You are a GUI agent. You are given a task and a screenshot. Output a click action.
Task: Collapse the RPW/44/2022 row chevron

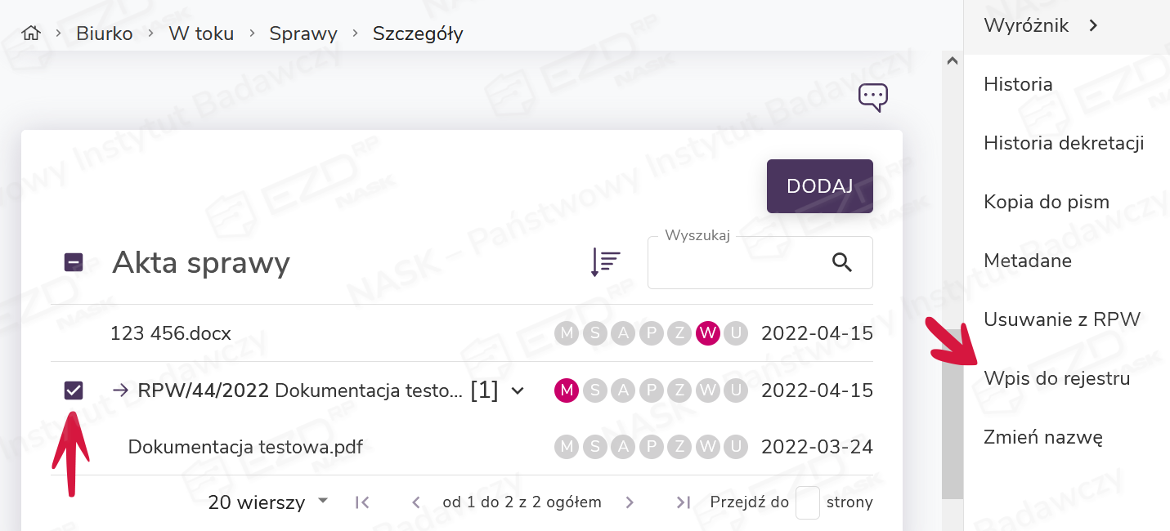[517, 390]
